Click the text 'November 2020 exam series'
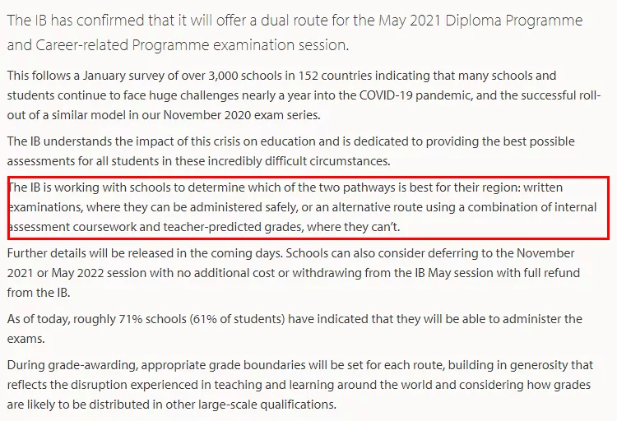Viewport: 617px width, 421px height. pyautogui.click(x=241, y=115)
